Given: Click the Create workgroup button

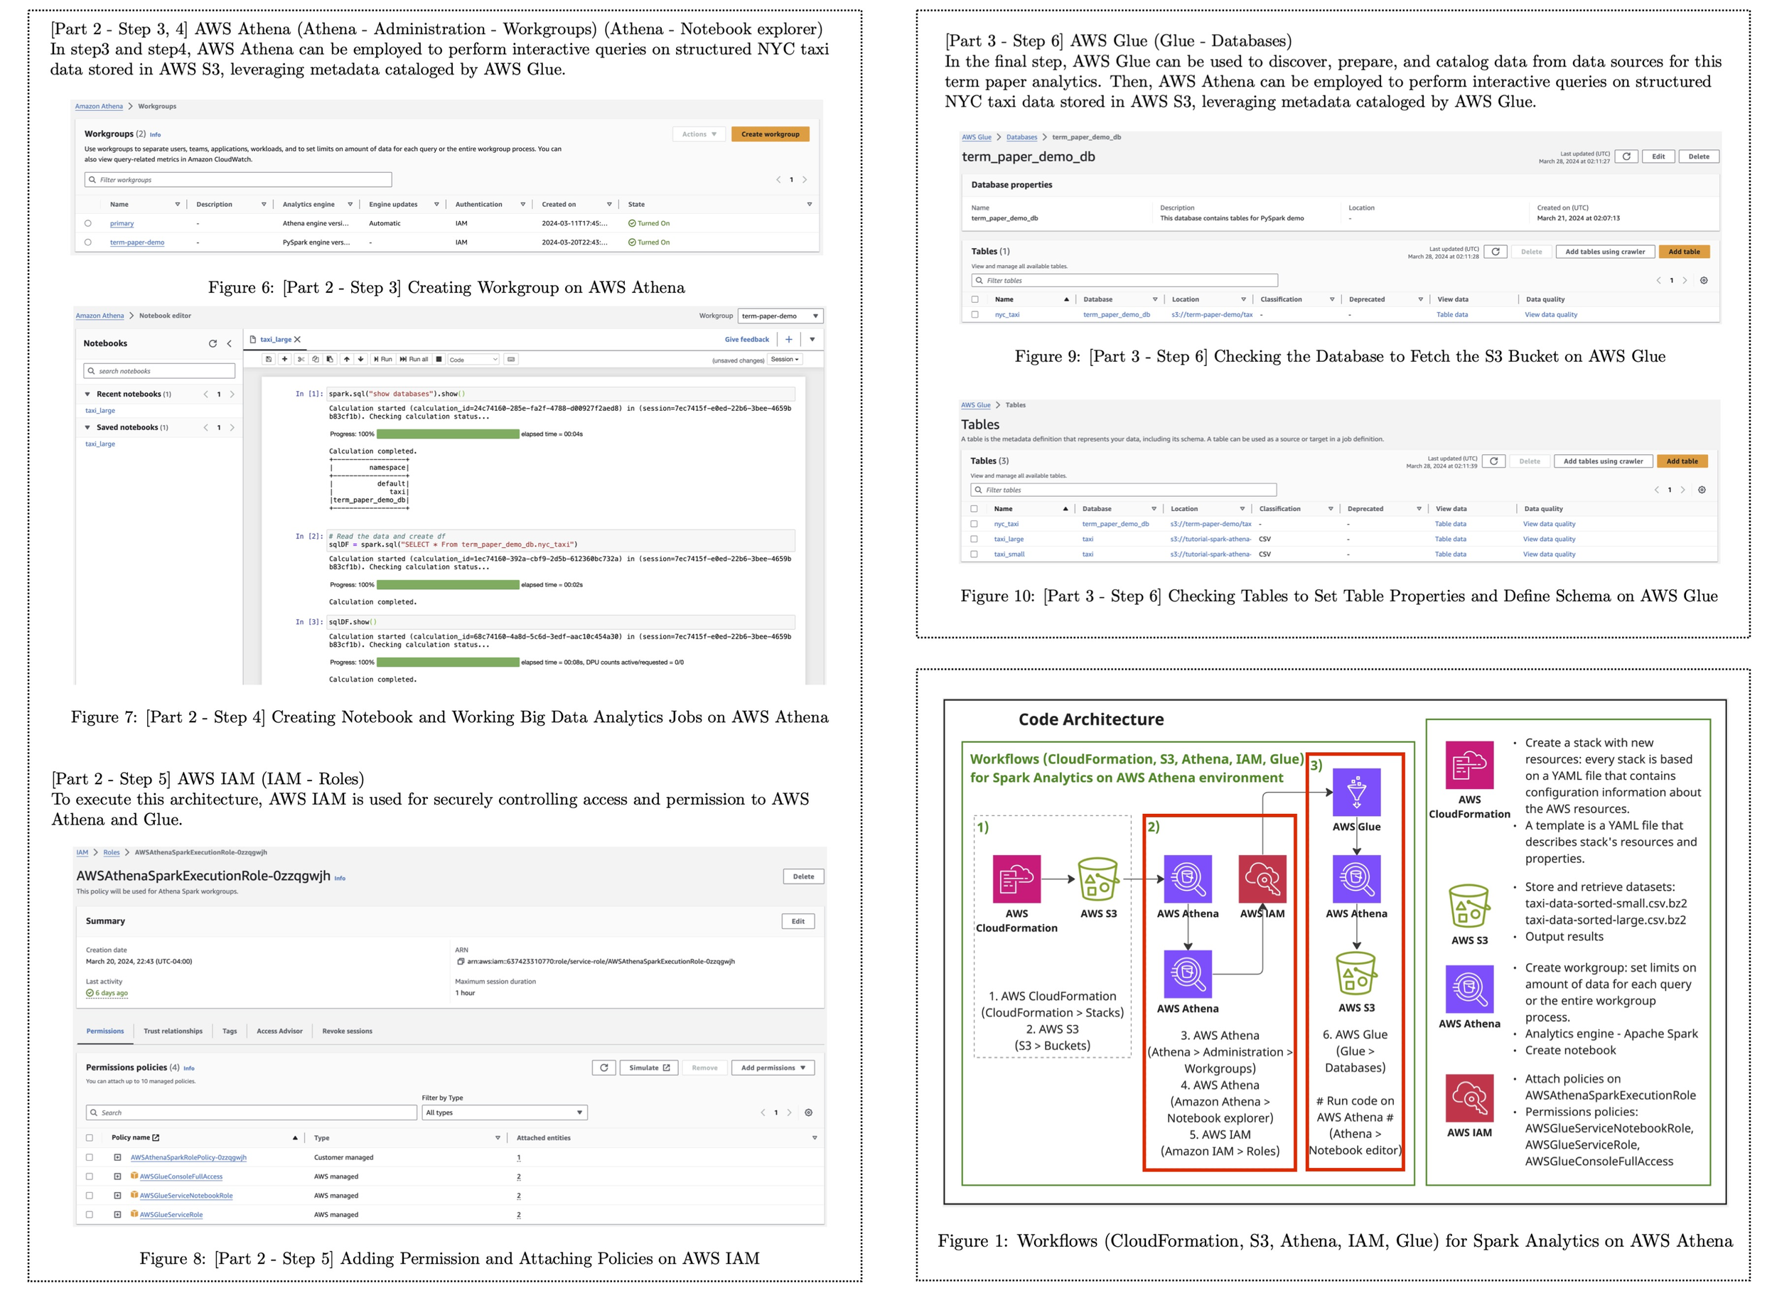Looking at the screenshot, I should point(771,134).
